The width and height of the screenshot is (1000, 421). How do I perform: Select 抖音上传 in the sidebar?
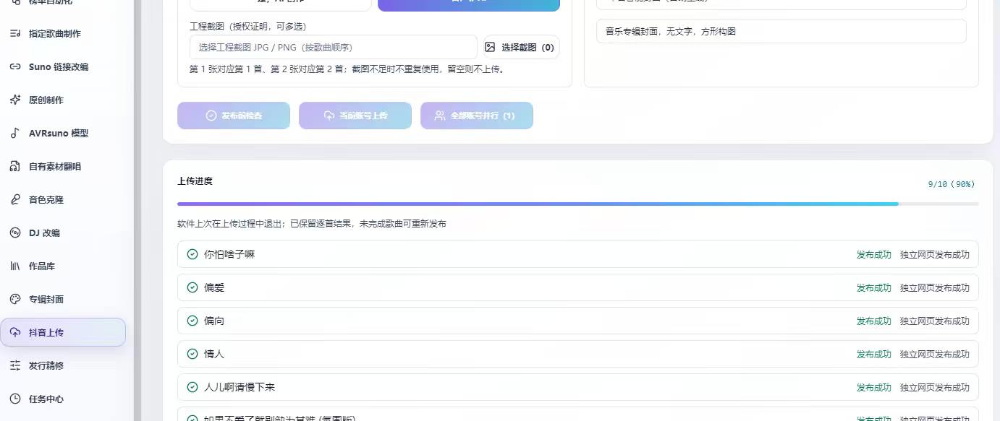(x=63, y=332)
